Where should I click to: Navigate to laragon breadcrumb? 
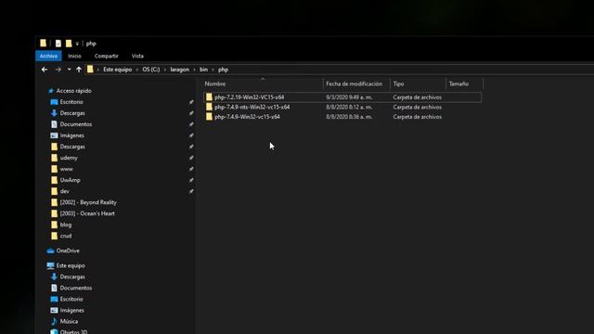pos(179,70)
